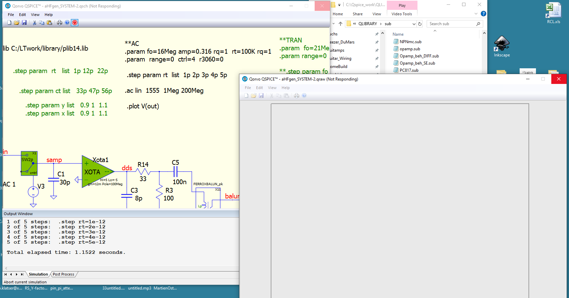Click the red abort simulation power icon
The height and width of the screenshot is (298, 569).
tap(75, 23)
